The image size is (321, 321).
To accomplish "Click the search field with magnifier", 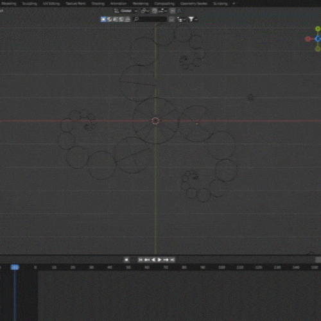I will pos(150,19).
